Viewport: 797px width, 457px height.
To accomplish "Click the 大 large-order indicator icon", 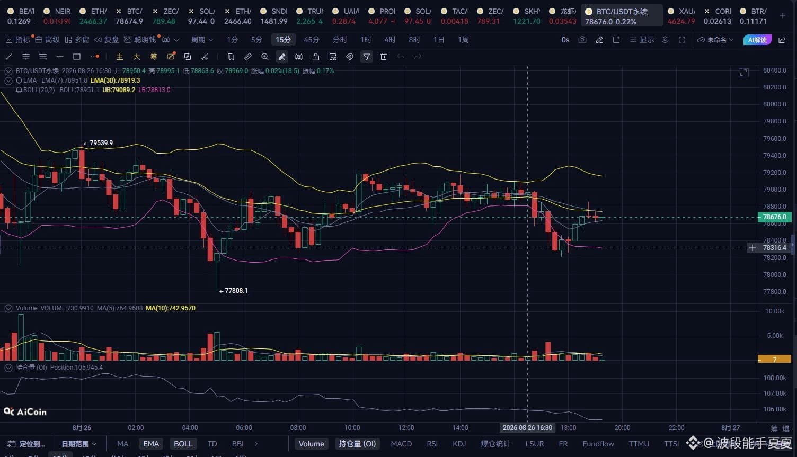I will (x=137, y=57).
